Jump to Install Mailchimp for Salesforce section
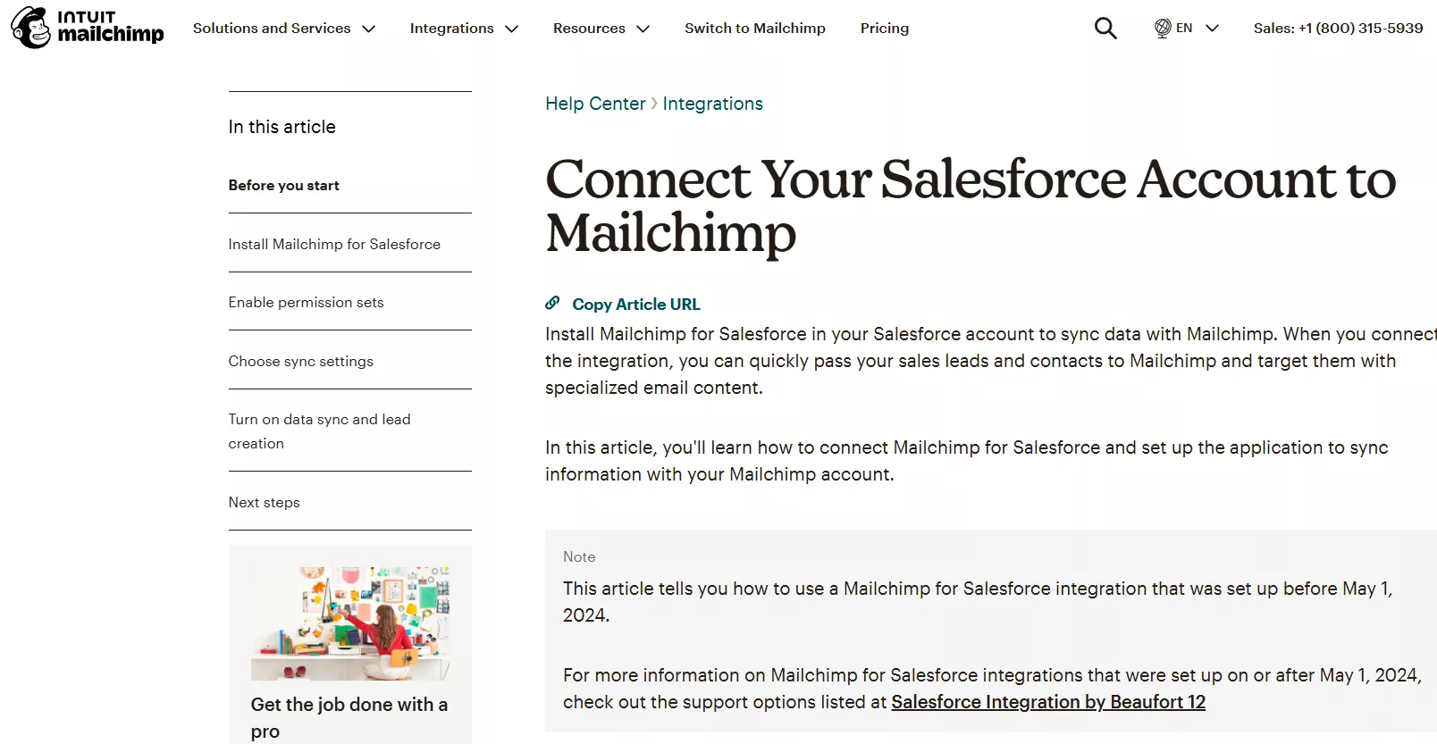The image size is (1437, 744). 334,243
